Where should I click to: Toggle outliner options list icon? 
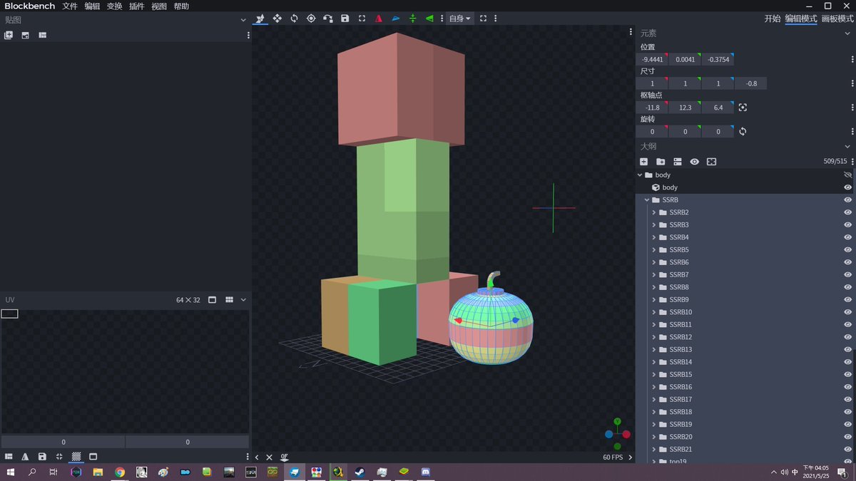pos(678,162)
